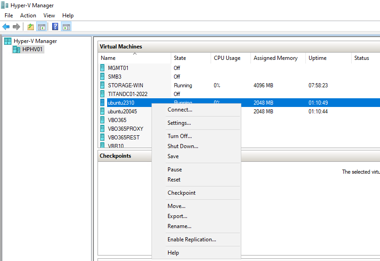Select the STORAGE-WIN virtual machine row
380x261 pixels.
(x=239, y=85)
